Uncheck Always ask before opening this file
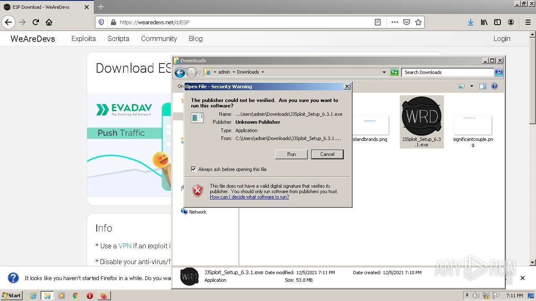The height and width of the screenshot is (301, 536). 193,169
